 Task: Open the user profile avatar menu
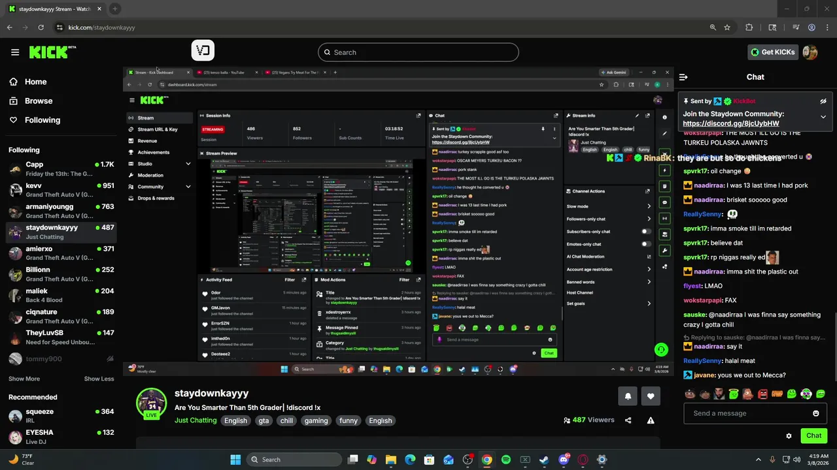(810, 52)
